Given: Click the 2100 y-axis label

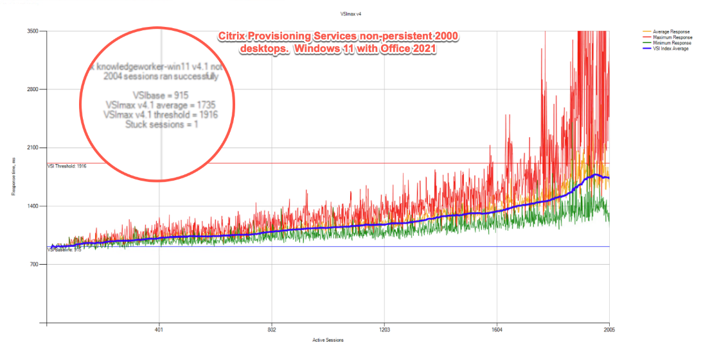Looking at the screenshot, I should pos(33,147).
